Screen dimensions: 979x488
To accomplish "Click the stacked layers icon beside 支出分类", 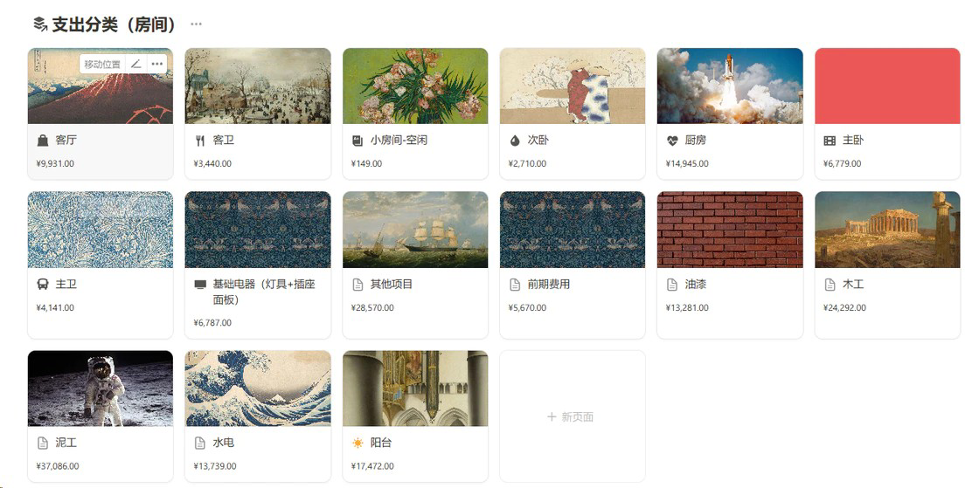I will pyautogui.click(x=40, y=24).
